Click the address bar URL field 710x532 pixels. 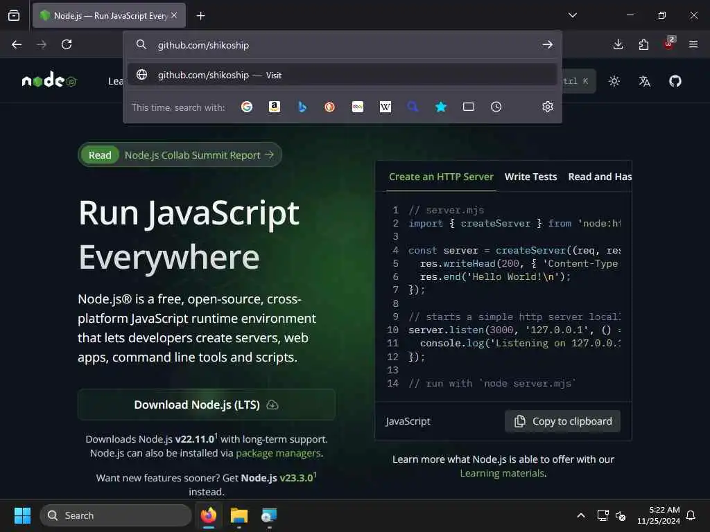tap(344, 45)
